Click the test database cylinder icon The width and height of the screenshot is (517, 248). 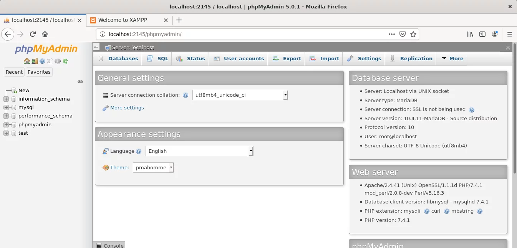[x=14, y=133]
